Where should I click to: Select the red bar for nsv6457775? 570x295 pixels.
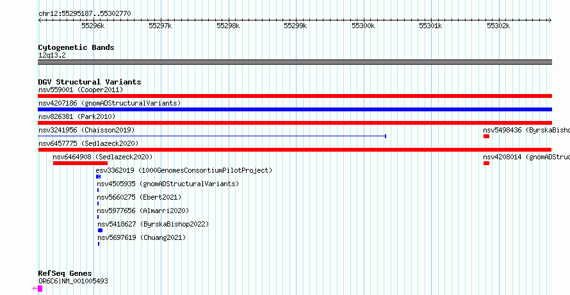pyautogui.click(x=295, y=150)
